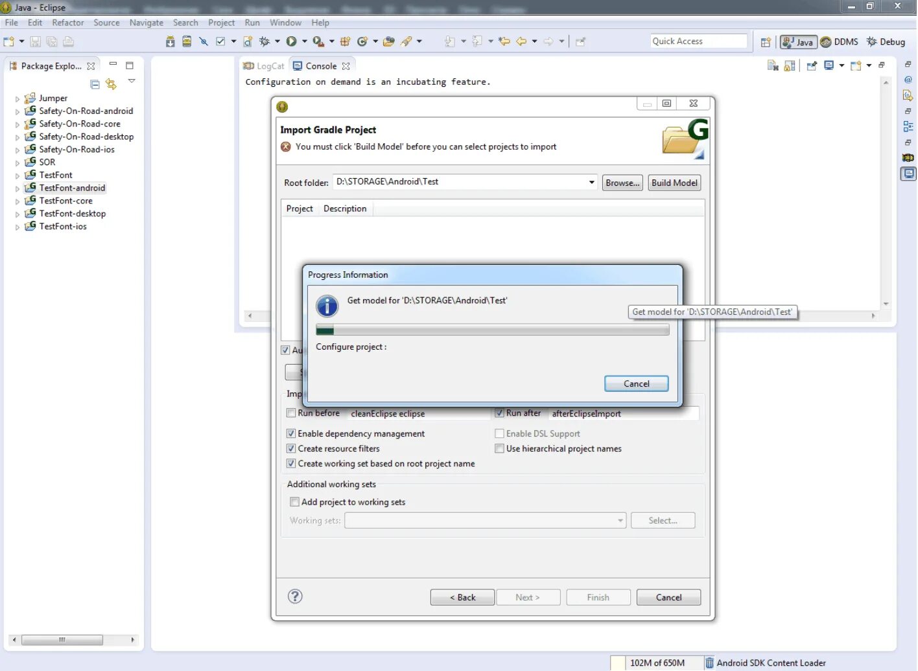
Task: Switch to the Console tab
Action: pyautogui.click(x=321, y=66)
